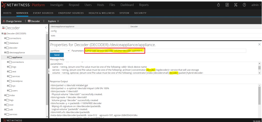Viewport: 262px width, 122px height.
Task: Switch to the Health & Wellness tab
Action: (101, 13)
